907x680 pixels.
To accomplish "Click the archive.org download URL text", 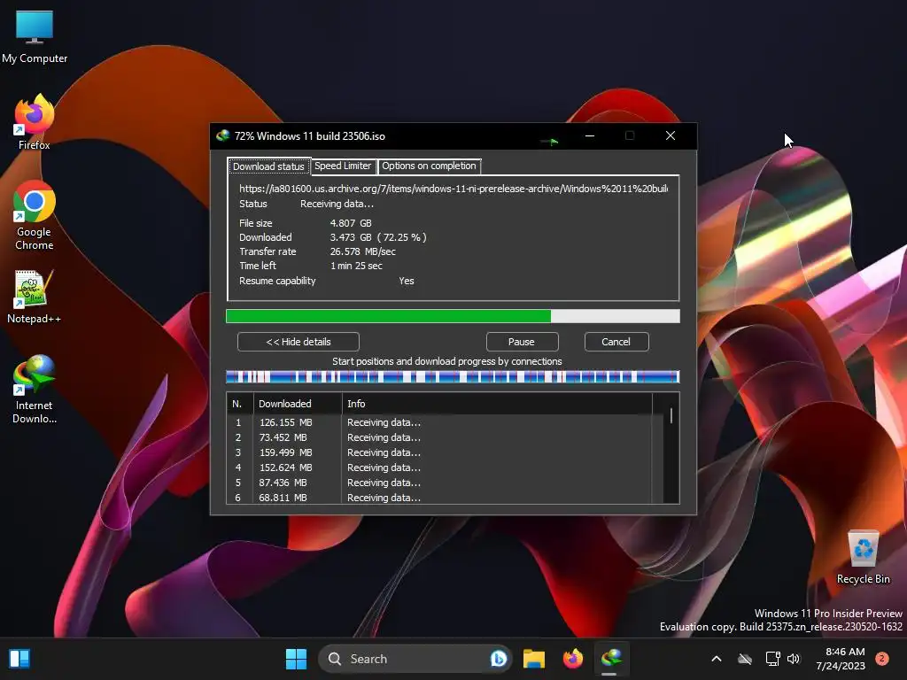I will pyautogui.click(x=453, y=189).
